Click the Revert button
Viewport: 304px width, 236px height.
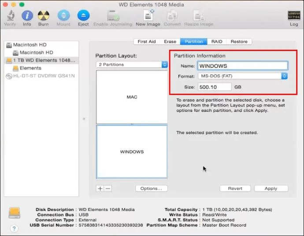coord(235,188)
